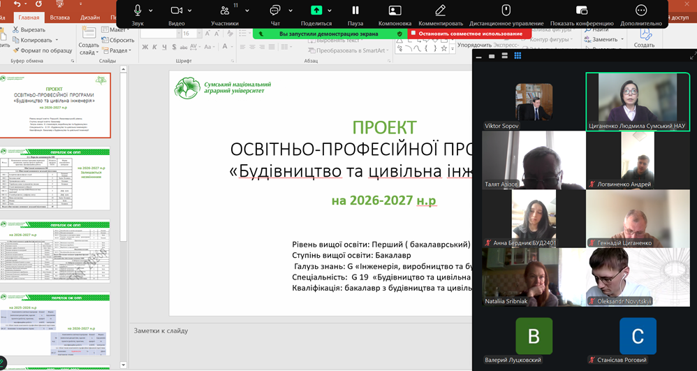This screenshot has width=697, height=371.
Task: Open the Дизайн ribbon tab
Action: click(89, 17)
